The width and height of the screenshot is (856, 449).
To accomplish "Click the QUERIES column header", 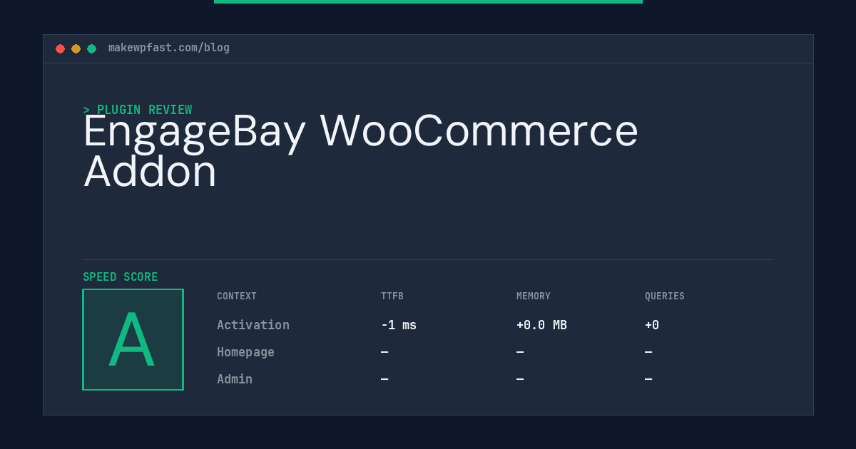I will 665,296.
